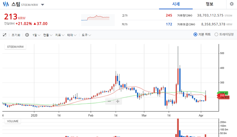Viewport: 237px width, 137px height.
Task: Click the 저가 value 172
Action: tap(169, 24)
